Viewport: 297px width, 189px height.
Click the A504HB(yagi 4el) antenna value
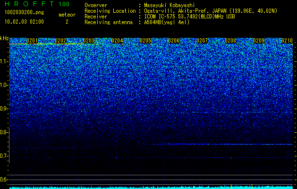[x=167, y=22]
